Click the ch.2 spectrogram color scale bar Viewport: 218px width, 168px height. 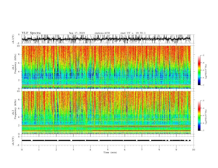point(199,116)
